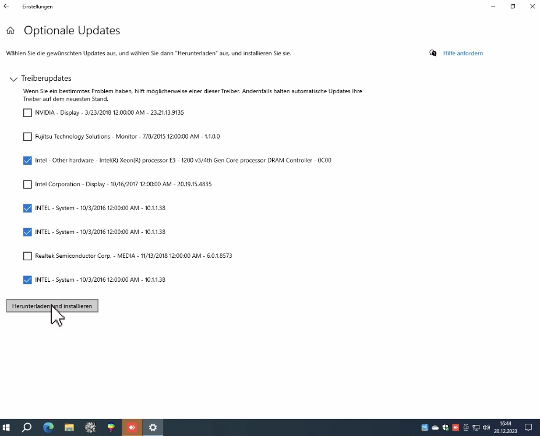Click the 'Wenn Sie ein bestimmtes Problem' description
This screenshot has width=540, height=436.
click(x=192, y=95)
